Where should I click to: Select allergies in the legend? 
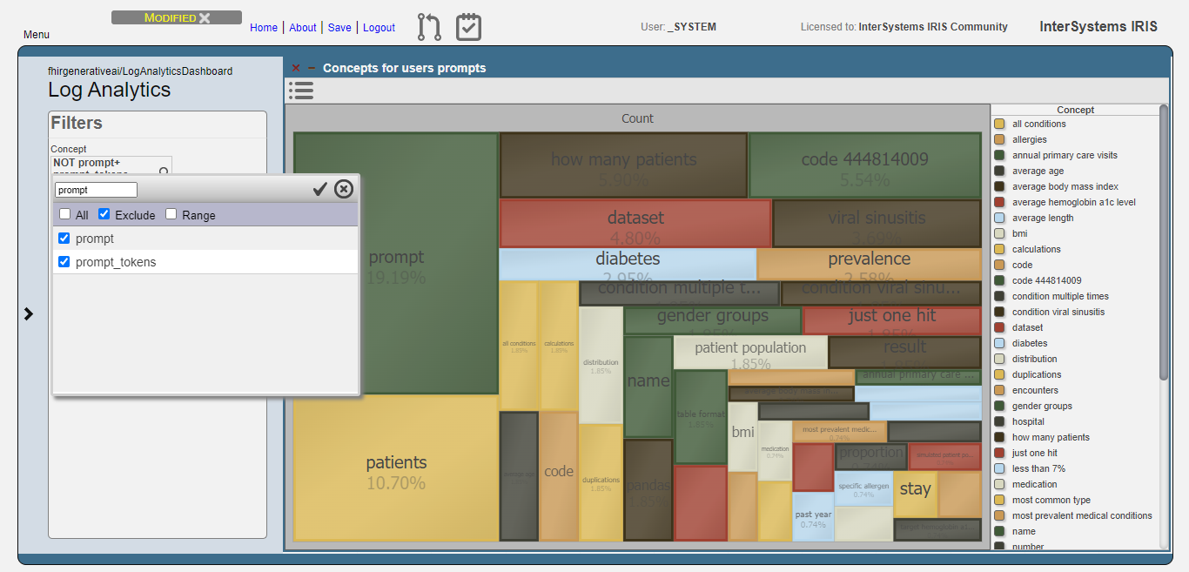point(1029,139)
